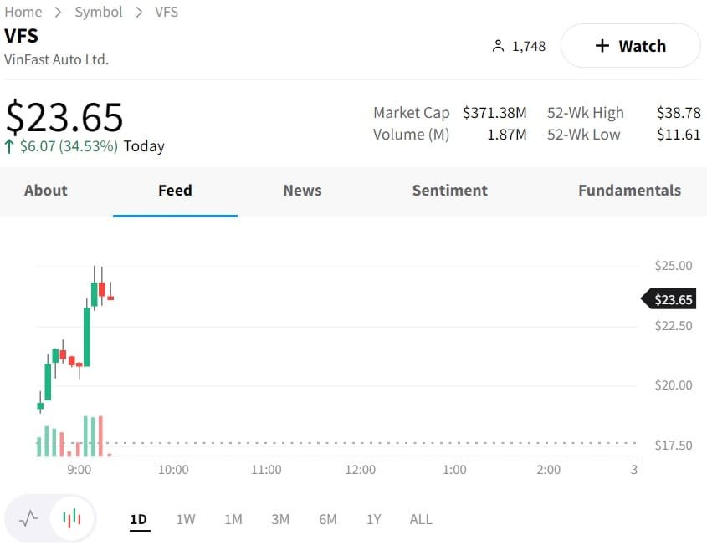The width and height of the screenshot is (707, 550).
Task: Select candlestick chart view icon
Action: pos(72,518)
